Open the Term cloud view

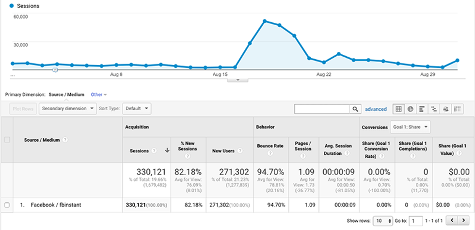pos(445,109)
